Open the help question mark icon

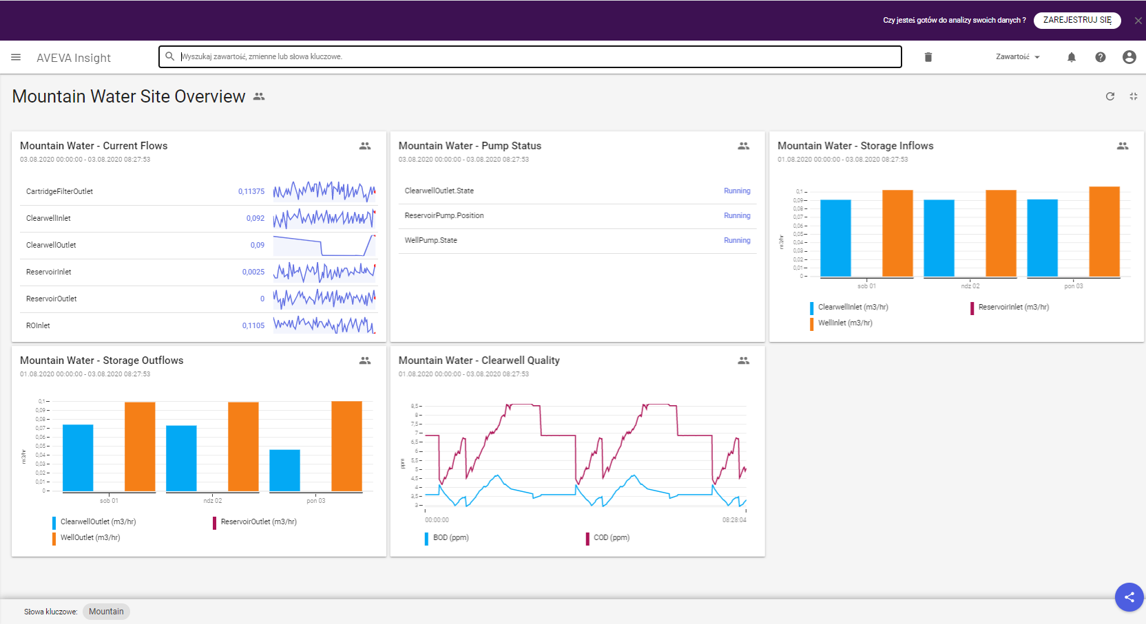pyautogui.click(x=1101, y=57)
